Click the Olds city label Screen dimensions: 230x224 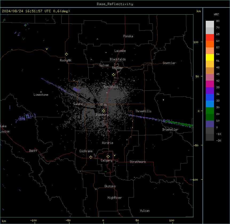(104, 105)
